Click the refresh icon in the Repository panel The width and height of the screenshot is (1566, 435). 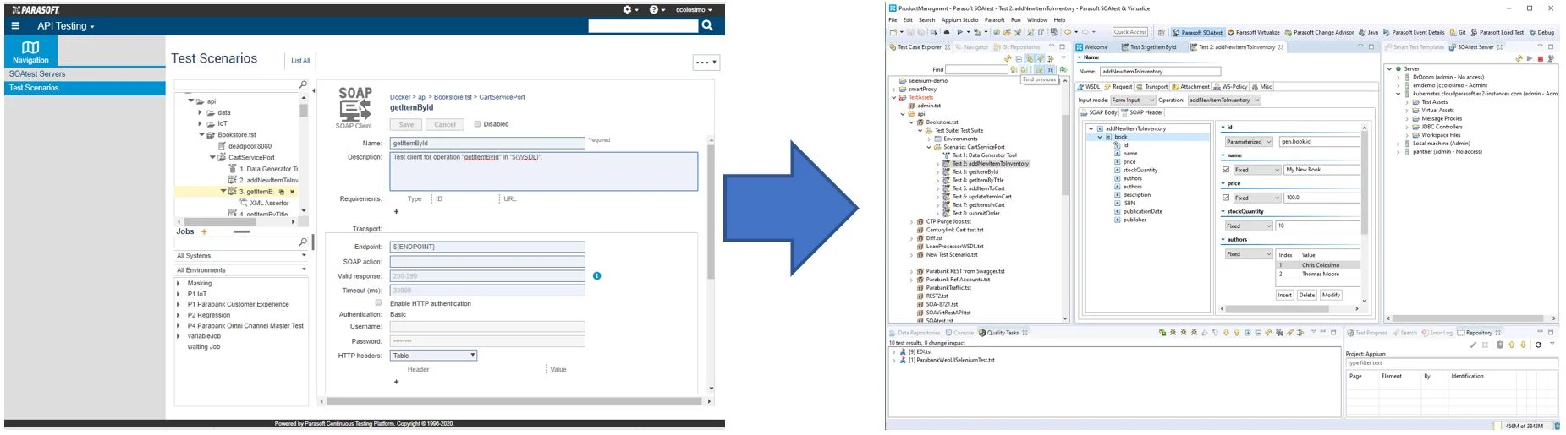pyautogui.click(x=1538, y=345)
